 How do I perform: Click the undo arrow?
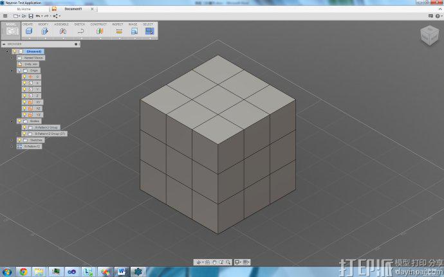pos(38,16)
